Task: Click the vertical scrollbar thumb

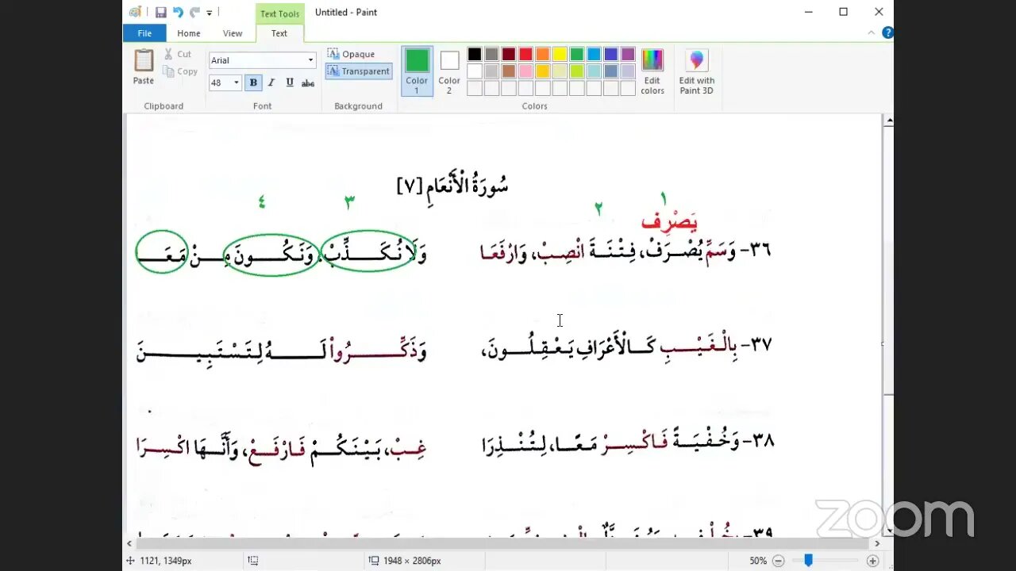Action: (x=888, y=262)
